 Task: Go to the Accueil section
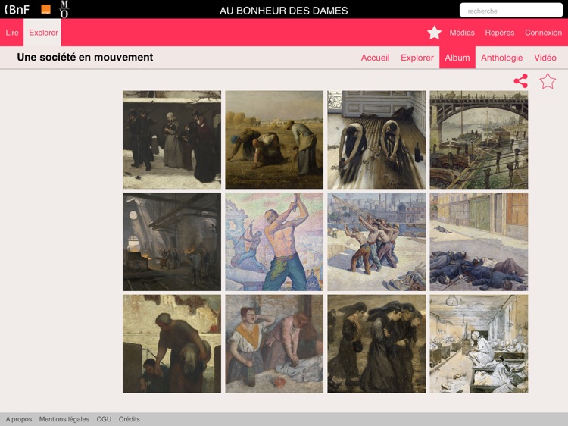point(375,58)
